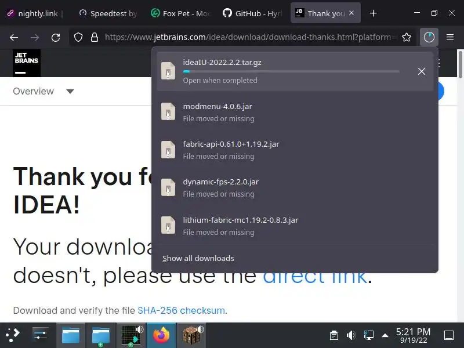Open the Firefox taskbar icon
The image size is (464, 348).
161,335
